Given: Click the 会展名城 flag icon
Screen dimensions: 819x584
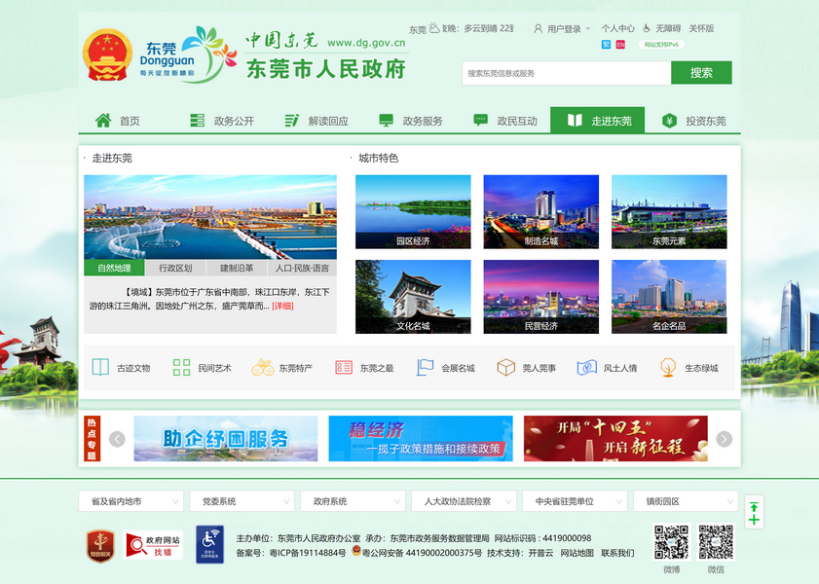Looking at the screenshot, I should pyautogui.click(x=426, y=368).
